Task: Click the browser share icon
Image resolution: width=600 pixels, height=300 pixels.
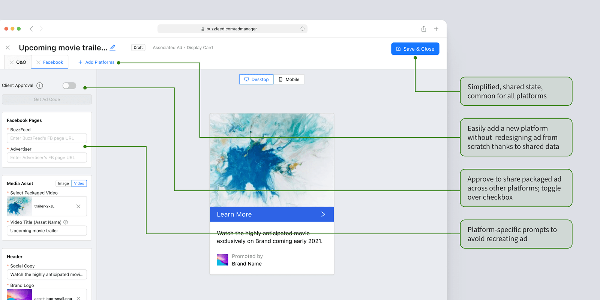Action: tap(424, 29)
